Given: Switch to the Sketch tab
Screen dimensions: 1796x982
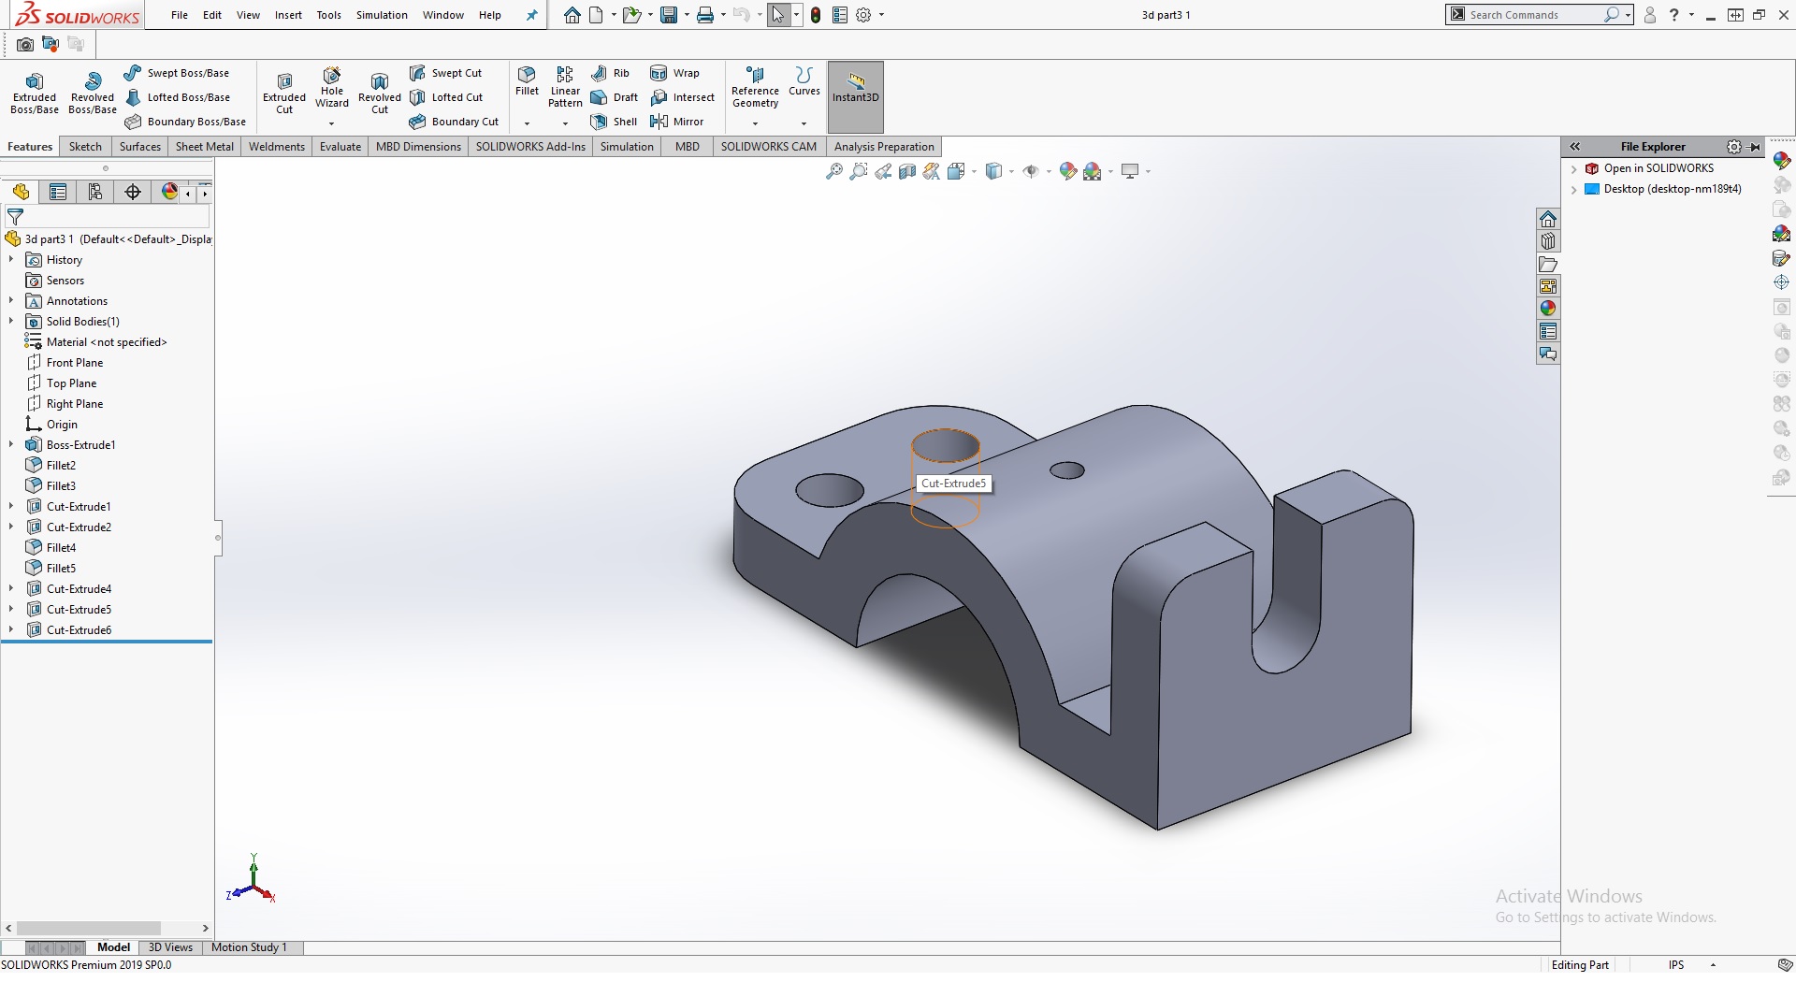Looking at the screenshot, I should click(x=85, y=147).
